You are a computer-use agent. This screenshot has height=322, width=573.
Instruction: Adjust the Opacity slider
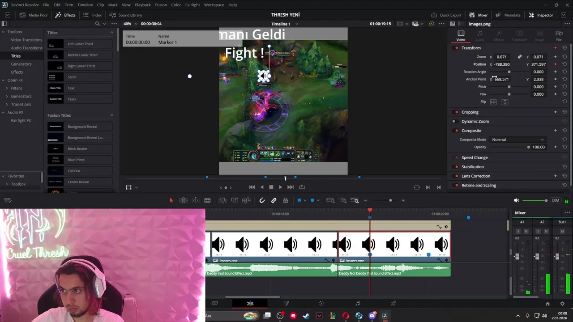(509, 147)
